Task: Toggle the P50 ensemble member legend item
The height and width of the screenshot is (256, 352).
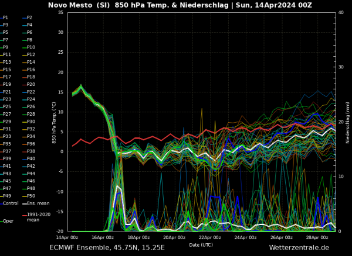Action: coord(31,195)
